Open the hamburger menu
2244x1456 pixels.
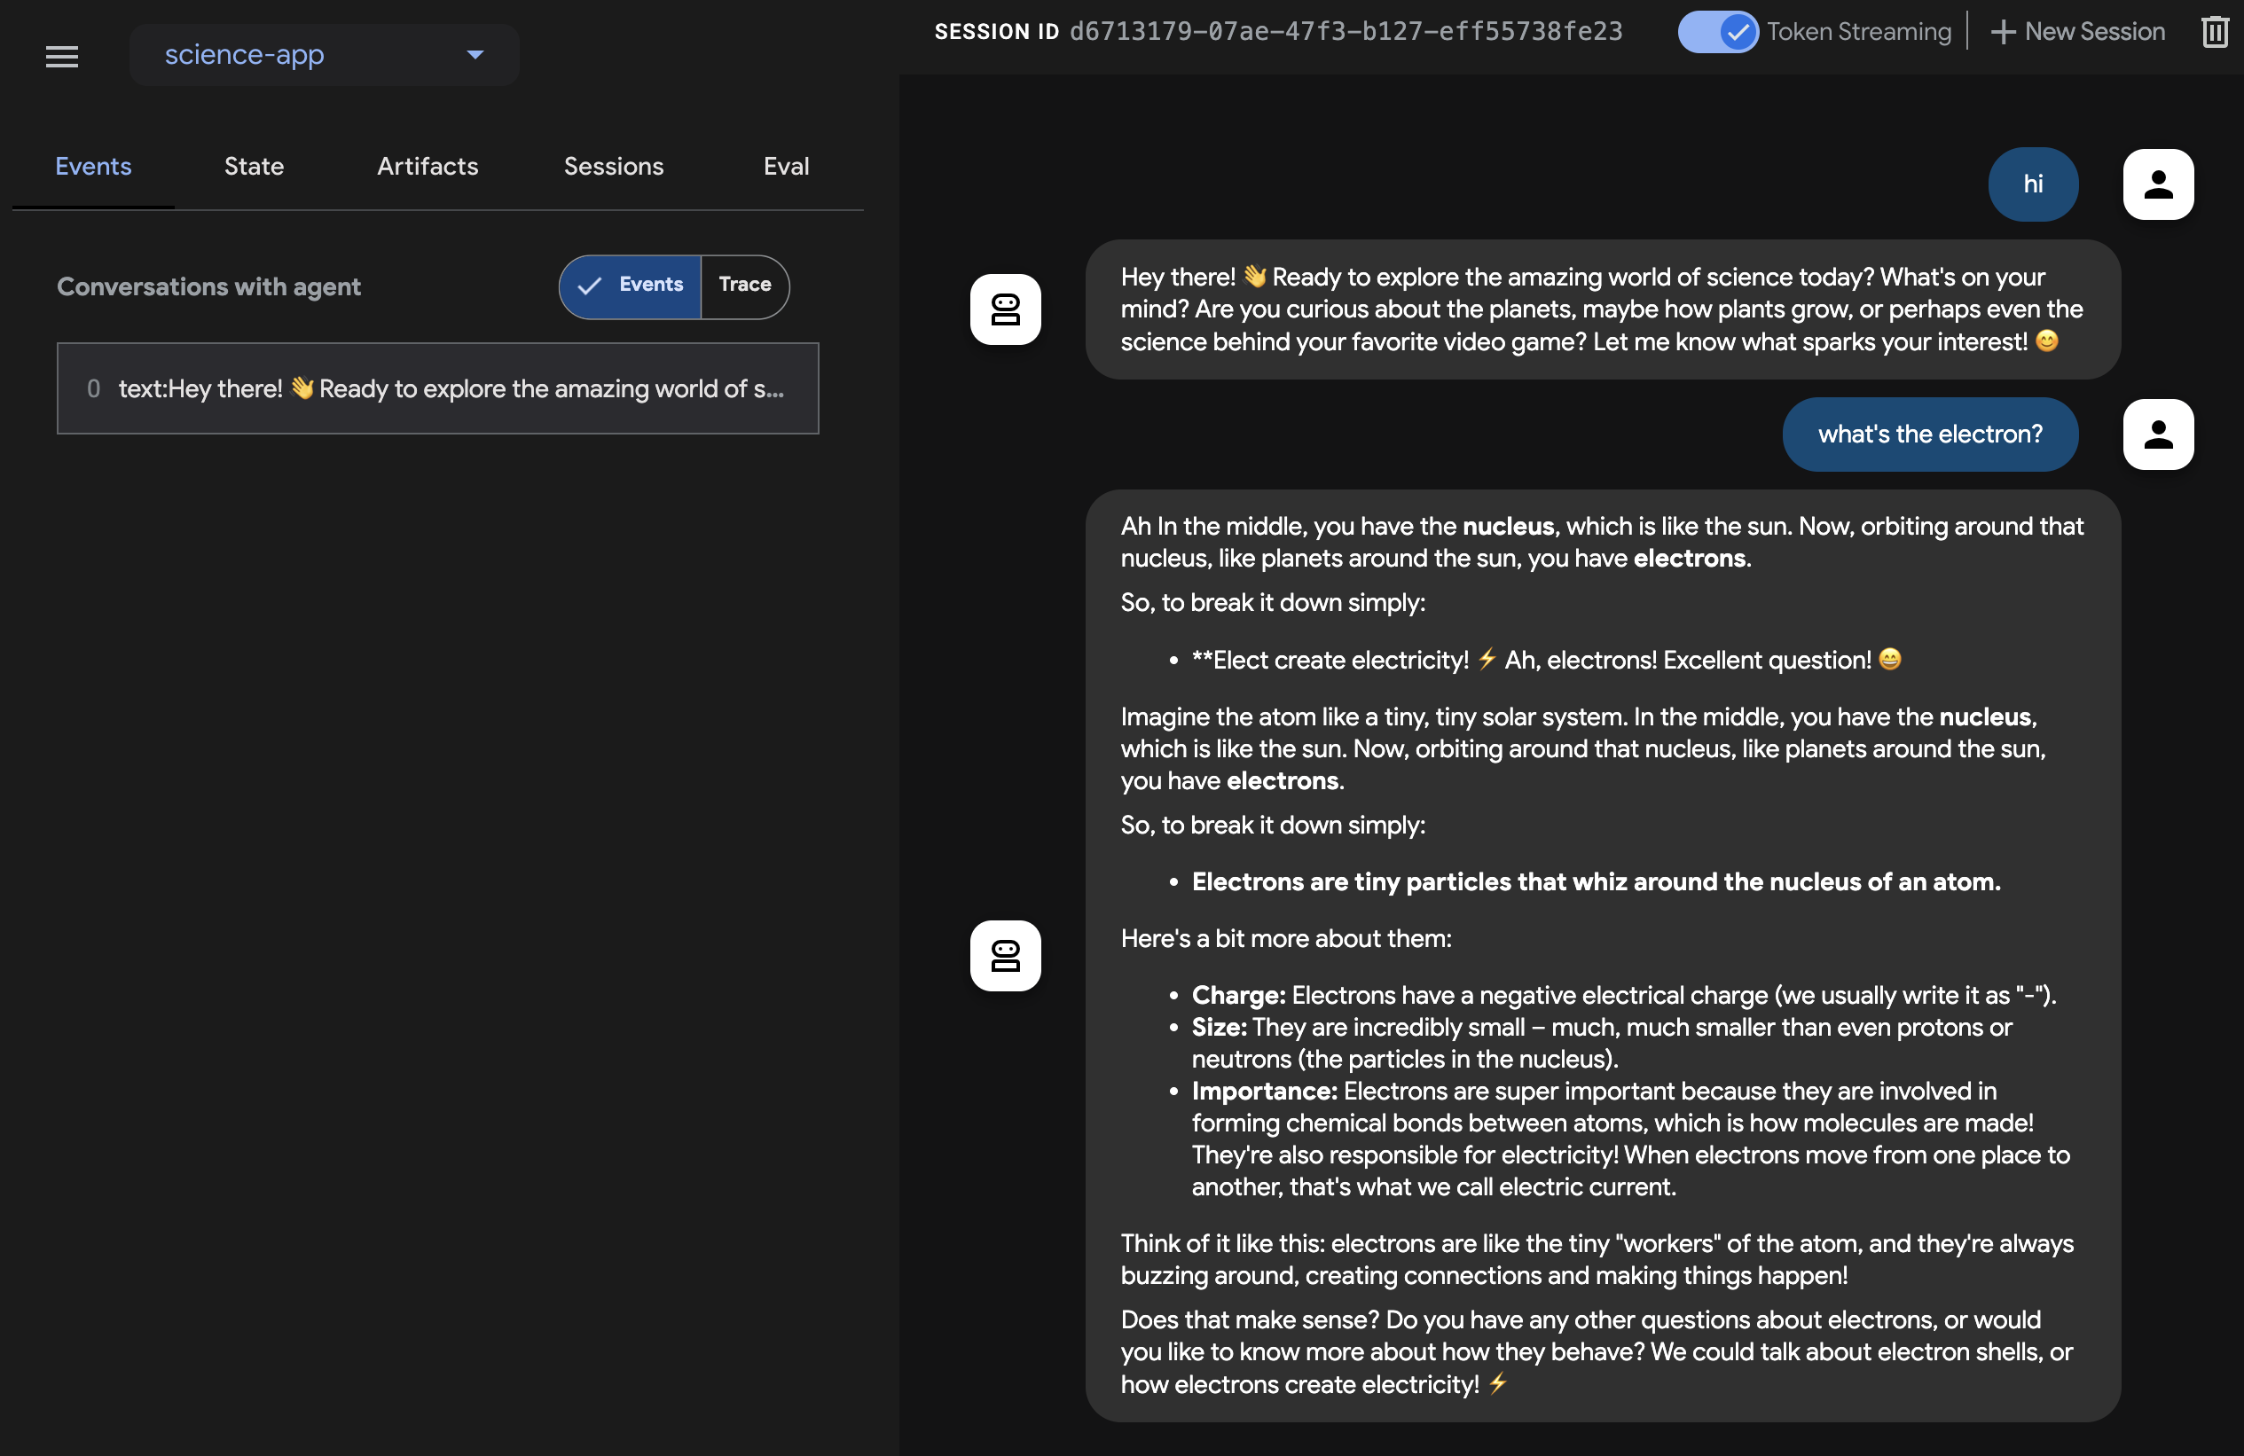[62, 57]
